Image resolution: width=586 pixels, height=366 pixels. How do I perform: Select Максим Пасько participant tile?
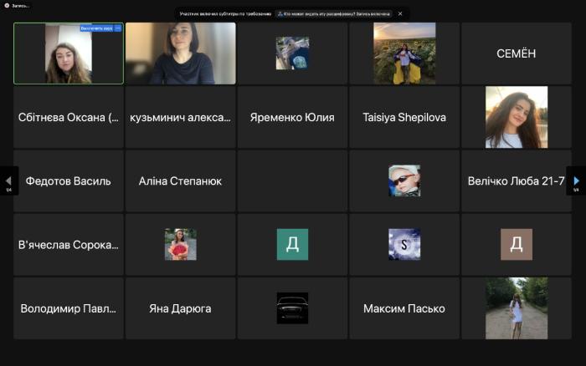click(x=404, y=308)
